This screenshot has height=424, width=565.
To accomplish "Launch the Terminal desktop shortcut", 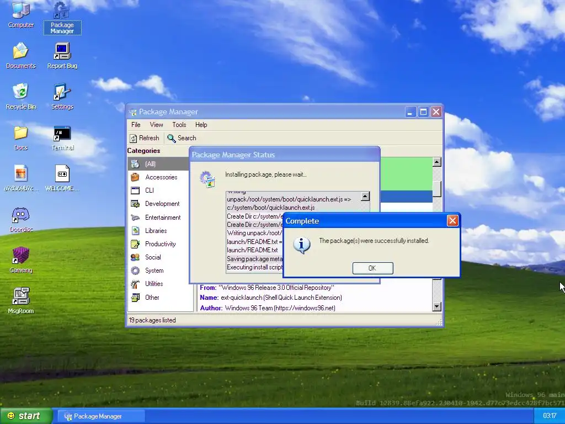I will [x=62, y=137].
